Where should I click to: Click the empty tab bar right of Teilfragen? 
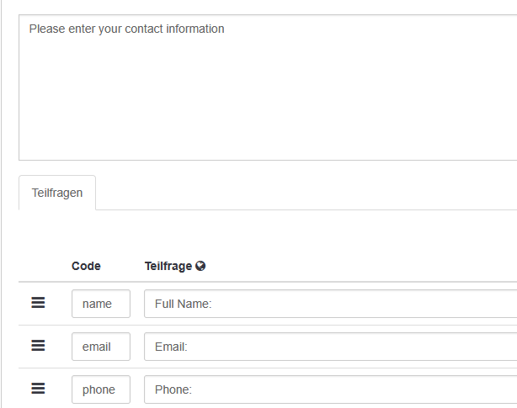point(303,193)
